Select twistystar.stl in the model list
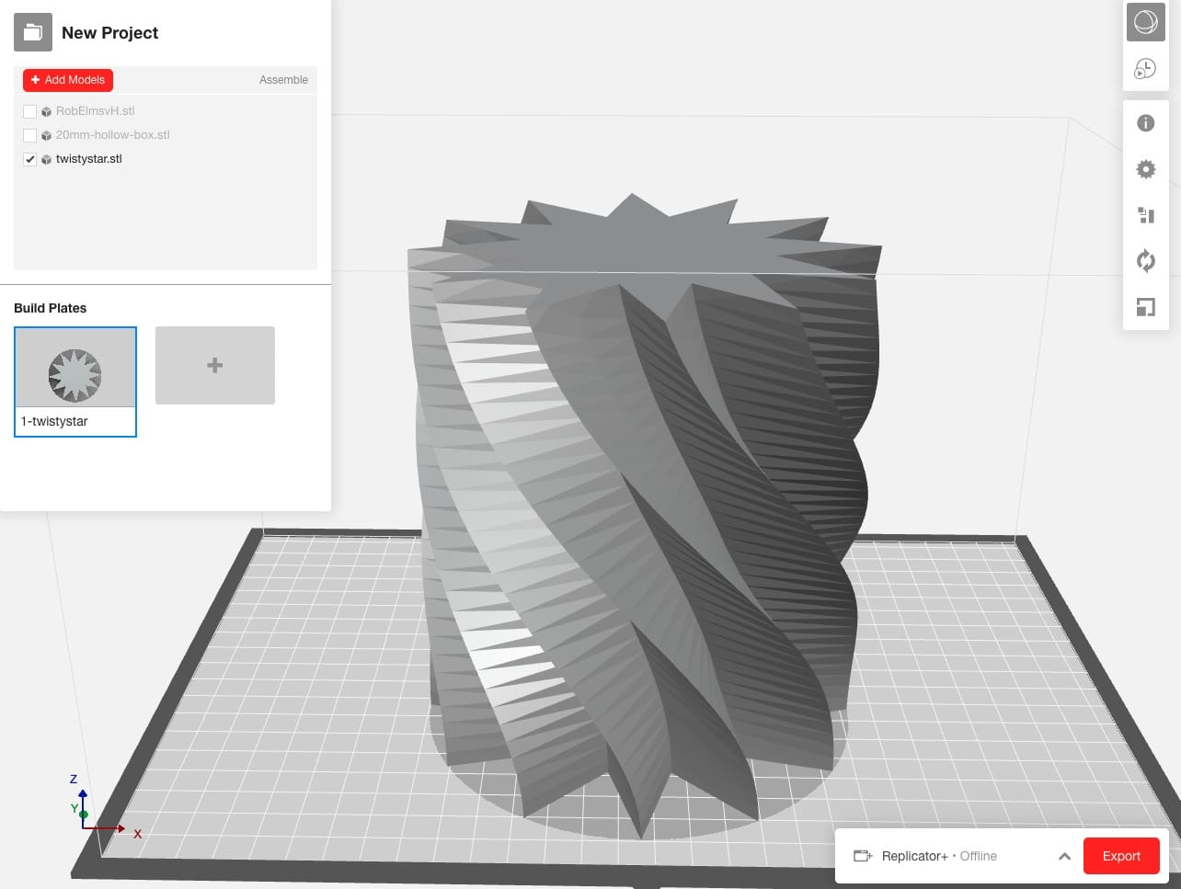Viewport: 1181px width, 889px height. 88,159
